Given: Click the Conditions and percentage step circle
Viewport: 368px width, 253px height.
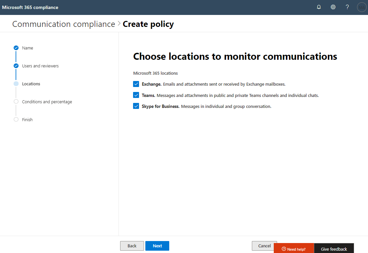Looking at the screenshot, I should pyautogui.click(x=16, y=102).
